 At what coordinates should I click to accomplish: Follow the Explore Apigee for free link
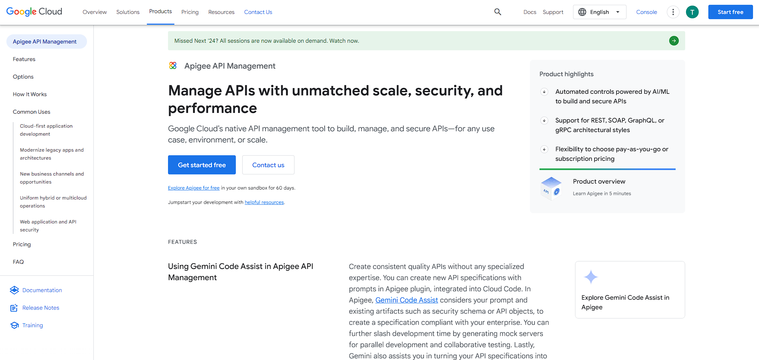[x=194, y=188]
